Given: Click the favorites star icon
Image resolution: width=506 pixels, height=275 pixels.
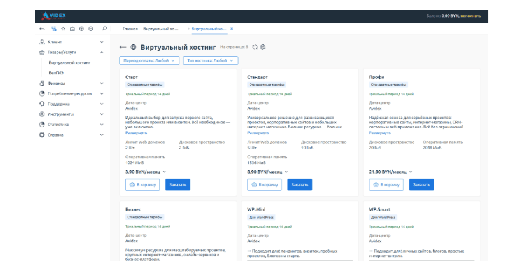Looking at the screenshot, I should [x=63, y=29].
